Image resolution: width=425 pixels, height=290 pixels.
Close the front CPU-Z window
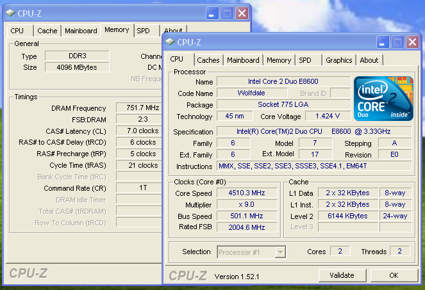coord(412,42)
